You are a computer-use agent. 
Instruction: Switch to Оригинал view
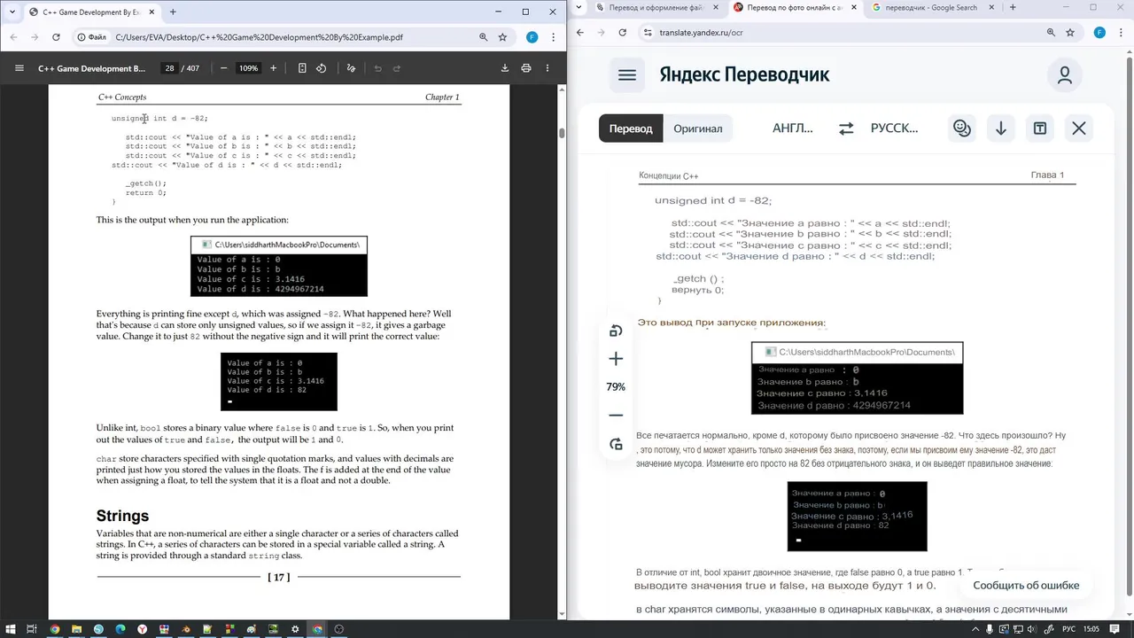[697, 128]
